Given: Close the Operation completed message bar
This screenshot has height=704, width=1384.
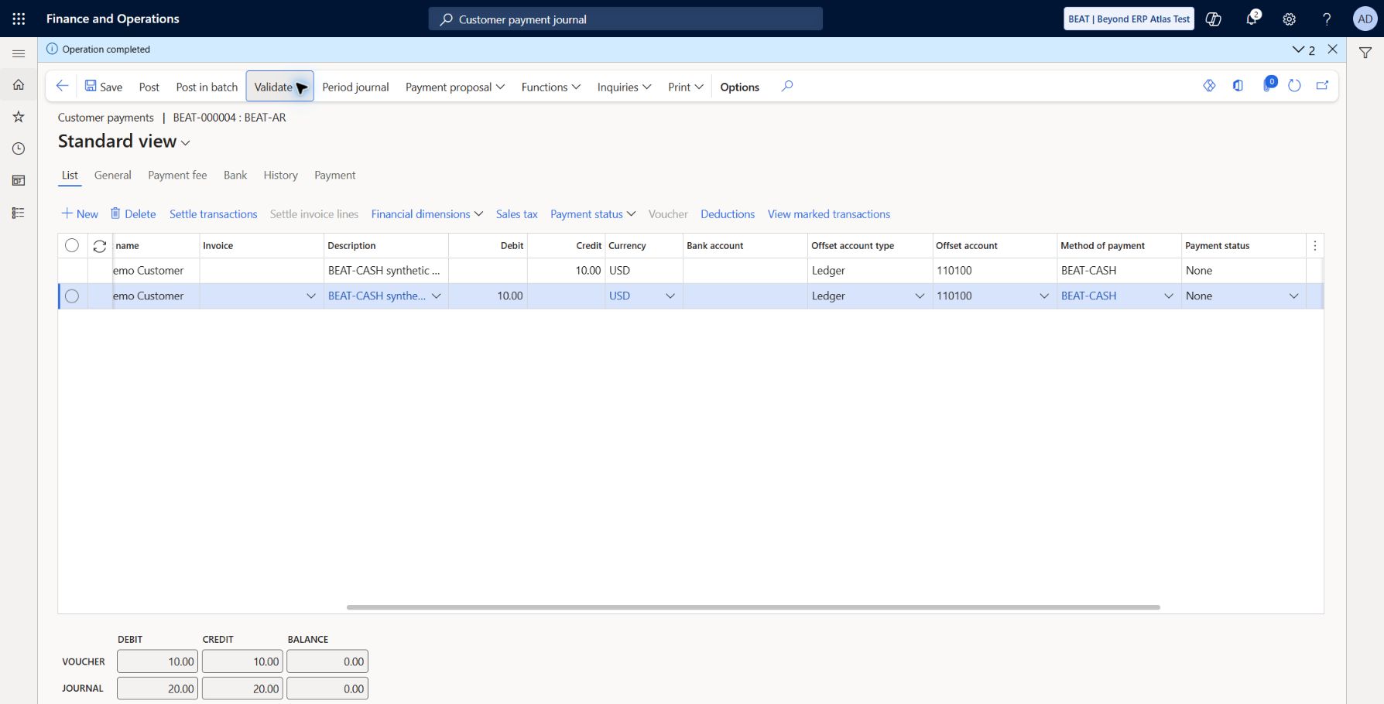Looking at the screenshot, I should (x=1333, y=49).
